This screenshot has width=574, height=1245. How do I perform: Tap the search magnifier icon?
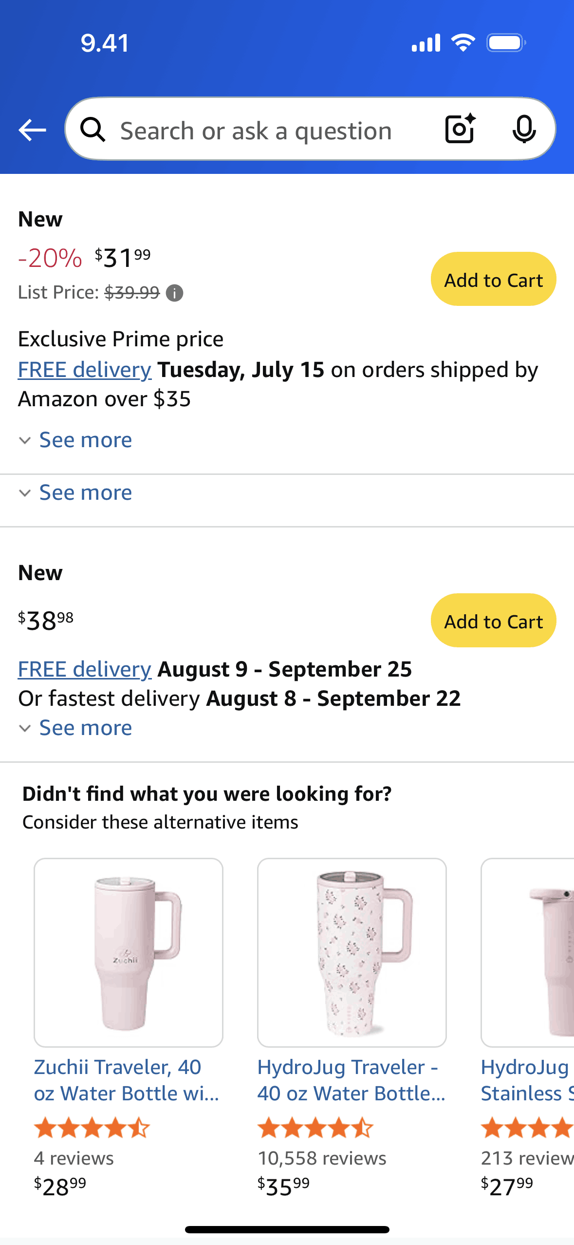[93, 130]
